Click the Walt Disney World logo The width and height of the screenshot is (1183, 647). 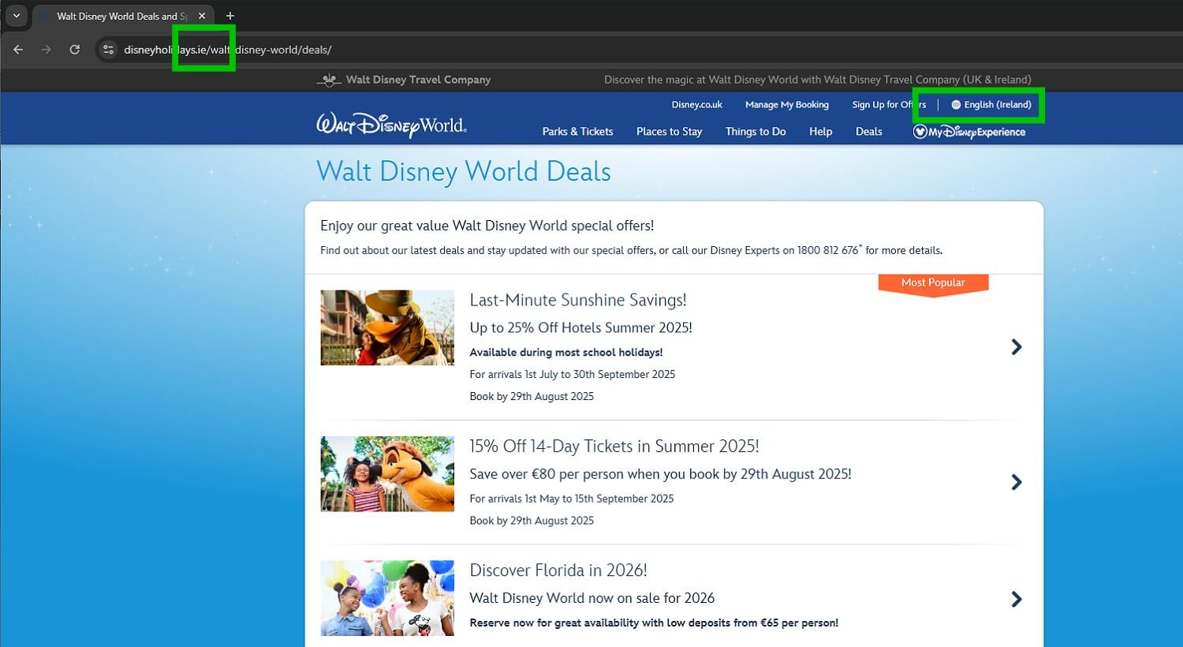tap(392, 125)
